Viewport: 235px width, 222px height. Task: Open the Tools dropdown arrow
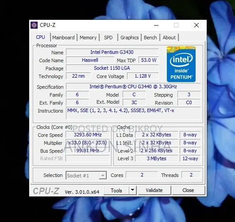[132, 190]
